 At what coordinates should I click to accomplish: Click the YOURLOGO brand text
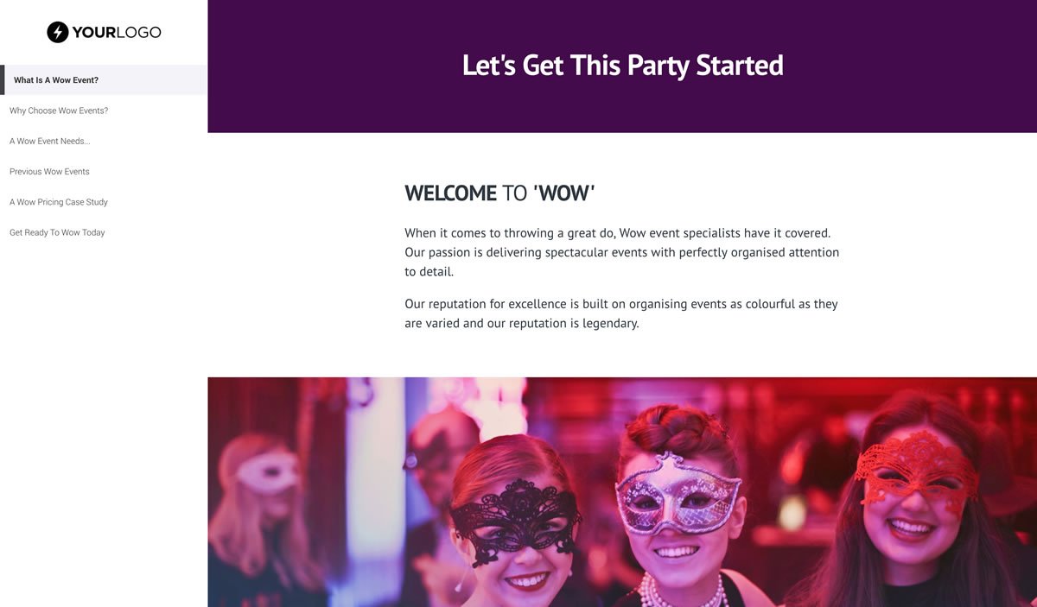117,33
